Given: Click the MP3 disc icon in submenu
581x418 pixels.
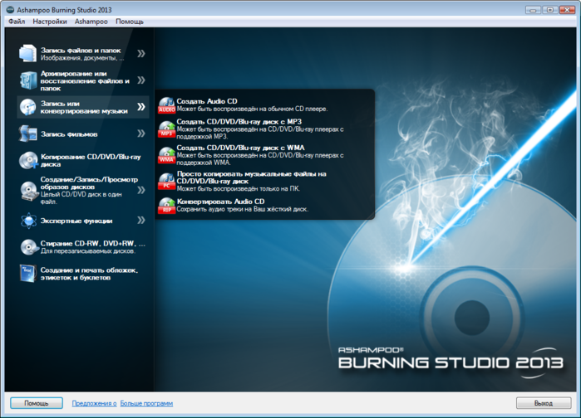Looking at the screenshot, I should tap(167, 129).
